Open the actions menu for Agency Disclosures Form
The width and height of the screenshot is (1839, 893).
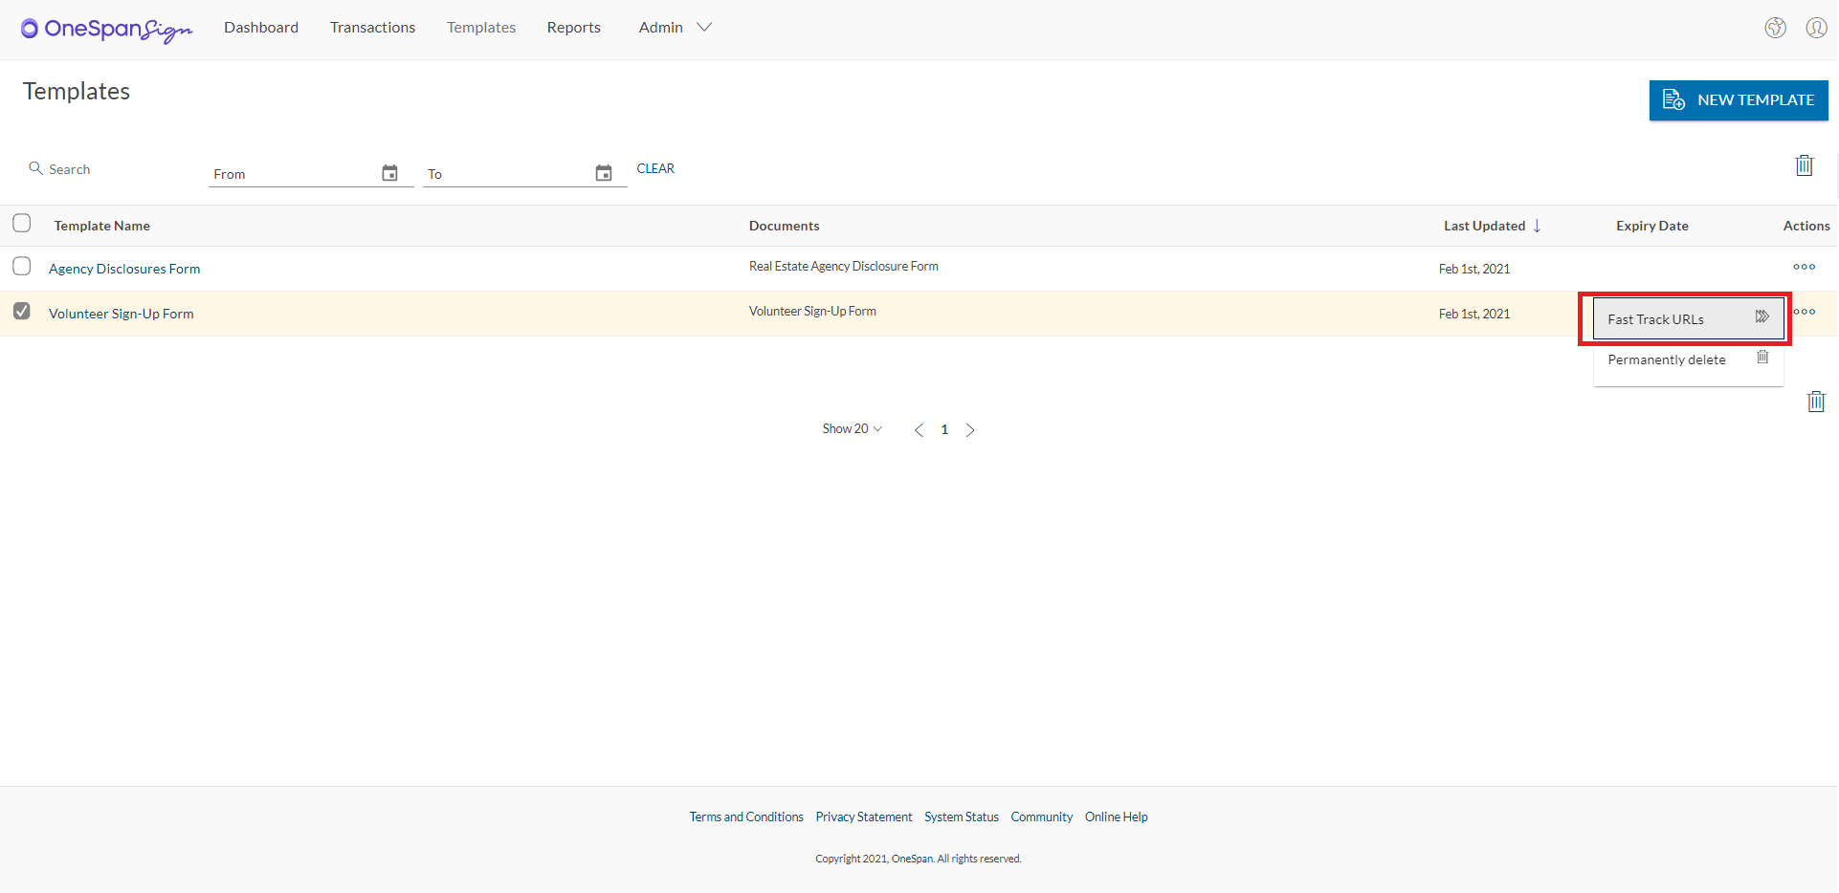click(x=1805, y=267)
